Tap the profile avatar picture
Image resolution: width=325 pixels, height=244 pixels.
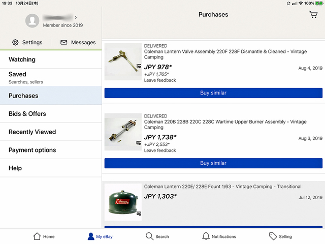click(32, 21)
